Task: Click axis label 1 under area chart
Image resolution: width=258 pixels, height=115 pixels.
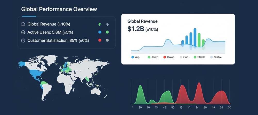Action: click(x=133, y=108)
